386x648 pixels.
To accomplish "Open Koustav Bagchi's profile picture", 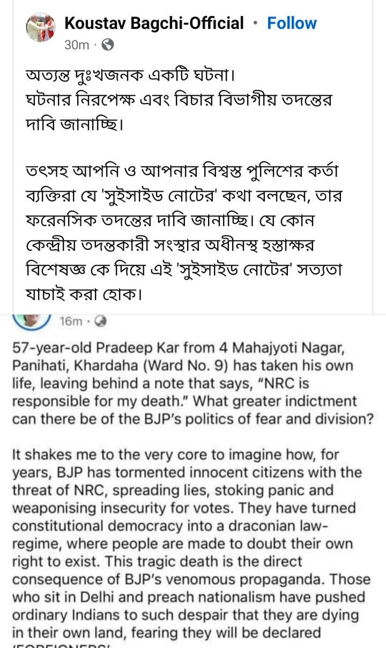I will 41,28.
